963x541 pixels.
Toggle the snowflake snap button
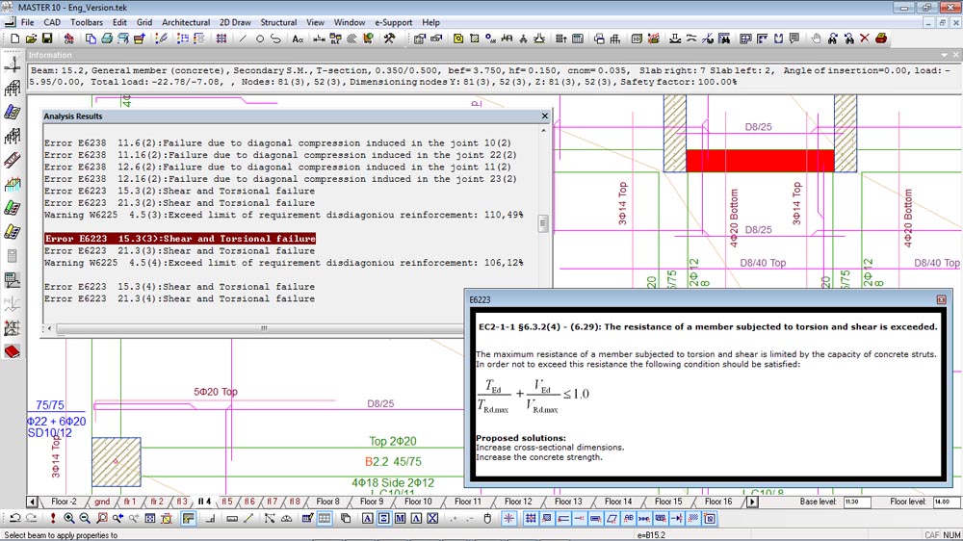[x=508, y=519]
